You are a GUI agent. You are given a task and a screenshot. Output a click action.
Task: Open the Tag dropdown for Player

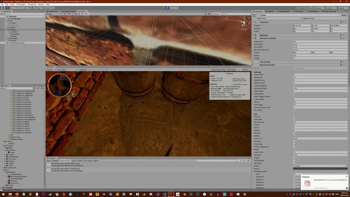tap(281, 18)
